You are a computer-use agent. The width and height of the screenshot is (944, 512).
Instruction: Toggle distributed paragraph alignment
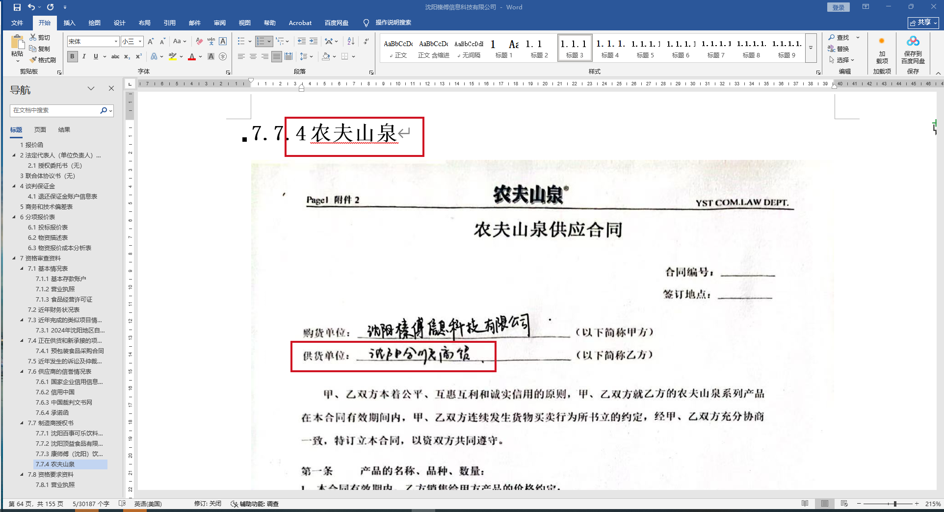click(288, 56)
